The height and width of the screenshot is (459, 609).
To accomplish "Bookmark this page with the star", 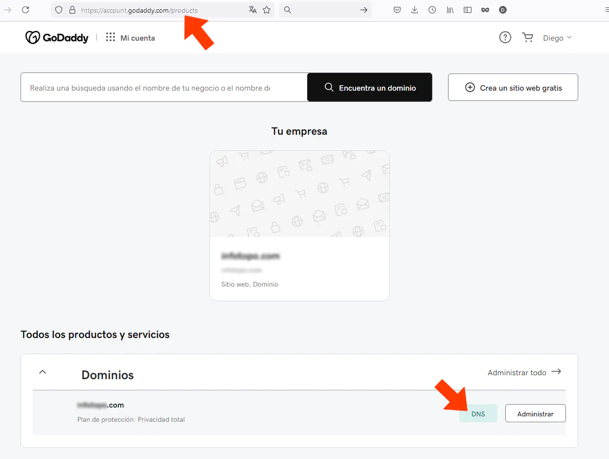I will [266, 10].
